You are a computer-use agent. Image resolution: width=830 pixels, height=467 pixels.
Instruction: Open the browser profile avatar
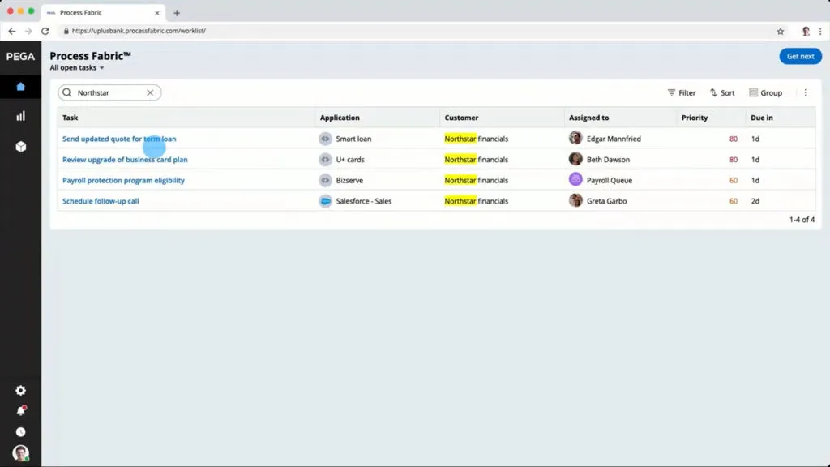pos(806,32)
